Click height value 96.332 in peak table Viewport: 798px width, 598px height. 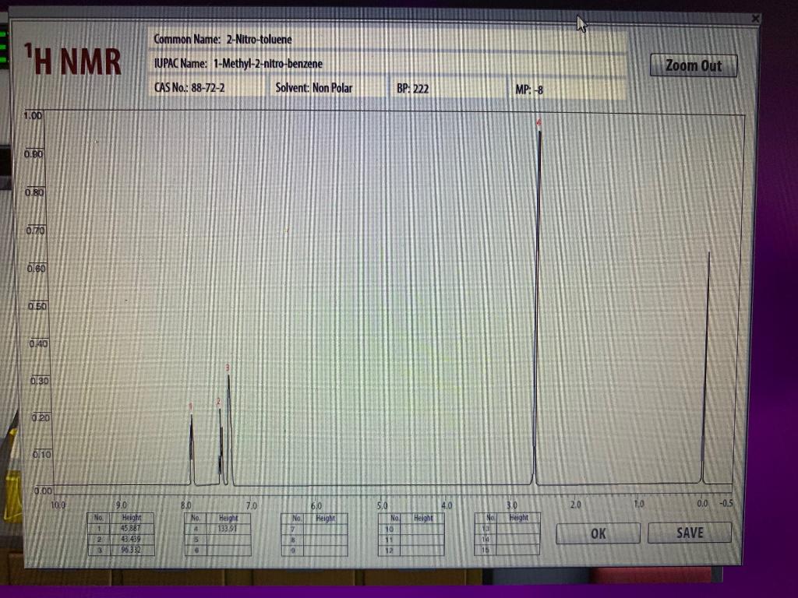(131, 550)
